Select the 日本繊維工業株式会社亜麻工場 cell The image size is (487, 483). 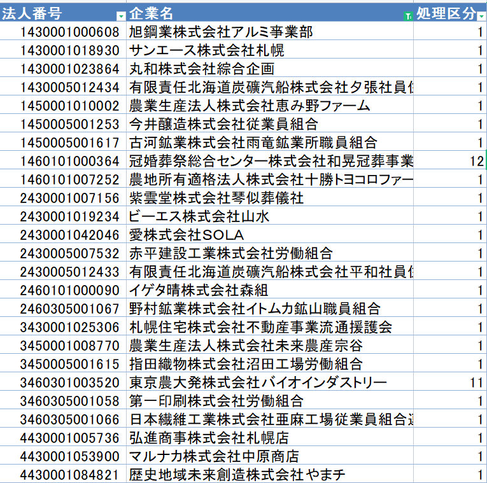coord(270,419)
